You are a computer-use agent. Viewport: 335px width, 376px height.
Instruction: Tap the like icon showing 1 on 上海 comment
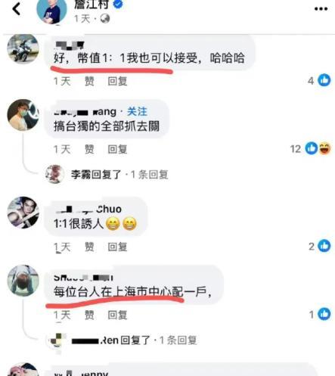[324, 314]
